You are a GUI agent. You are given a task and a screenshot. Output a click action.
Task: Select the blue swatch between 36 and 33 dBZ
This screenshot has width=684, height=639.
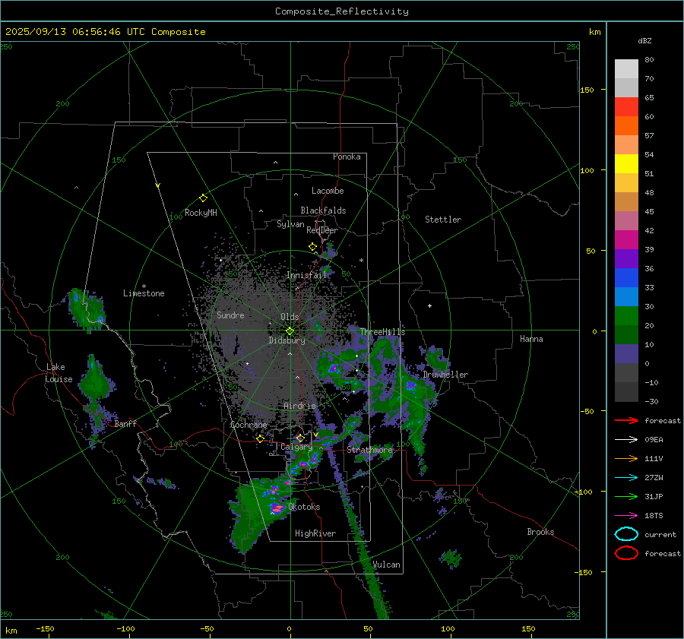(x=626, y=278)
